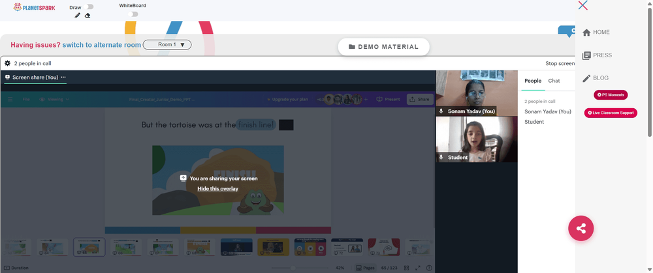The width and height of the screenshot is (653, 273).
Task: Toggle the WhiteBoard switch
Action: (133, 14)
